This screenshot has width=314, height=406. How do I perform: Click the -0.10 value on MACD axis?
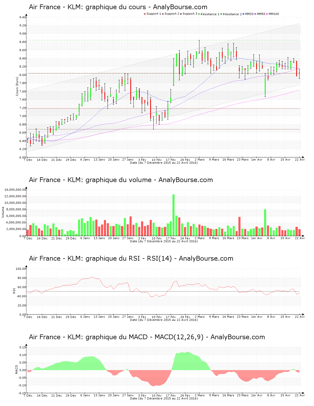pos(22,385)
